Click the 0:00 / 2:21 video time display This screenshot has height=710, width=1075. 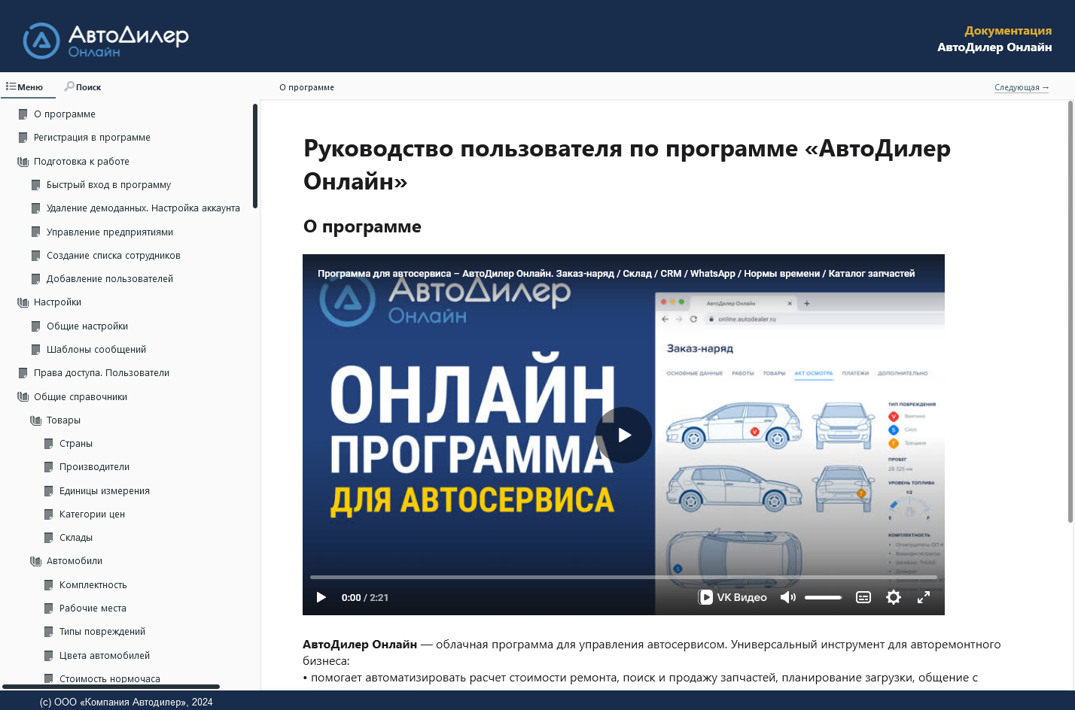coord(365,598)
